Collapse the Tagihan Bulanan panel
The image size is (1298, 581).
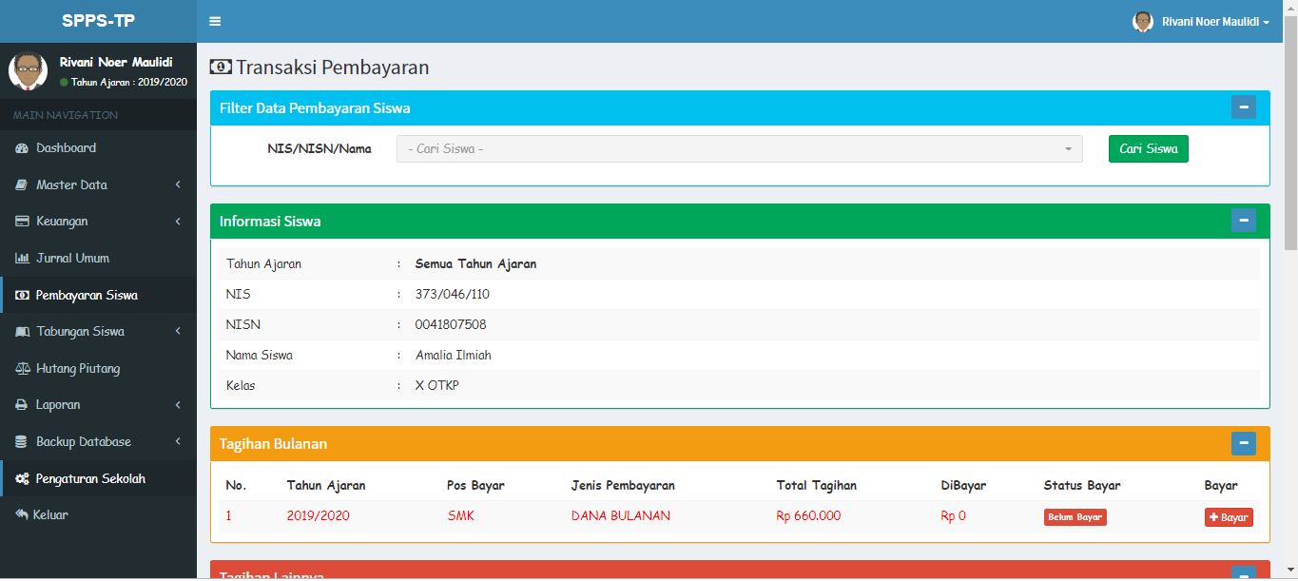[x=1244, y=443]
